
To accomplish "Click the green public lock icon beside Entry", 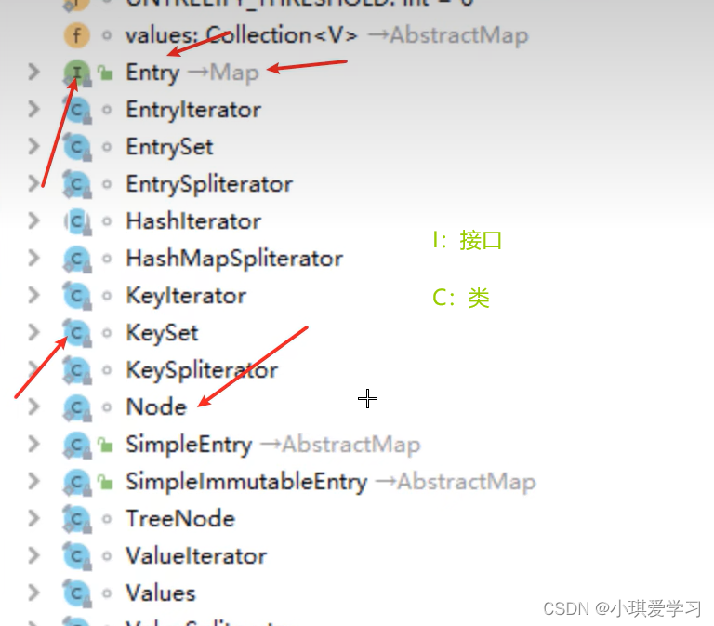I will point(106,73).
